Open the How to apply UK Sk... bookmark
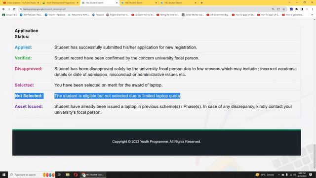316x178 pixels. point(243,15)
